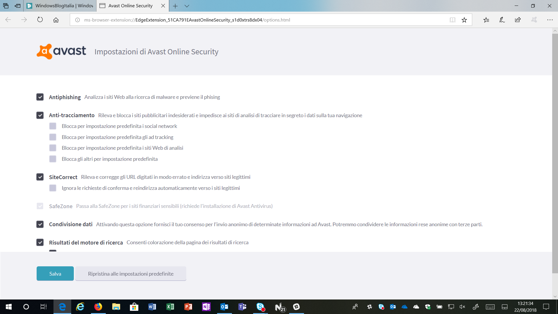Click the SafeZone label text

point(61,206)
